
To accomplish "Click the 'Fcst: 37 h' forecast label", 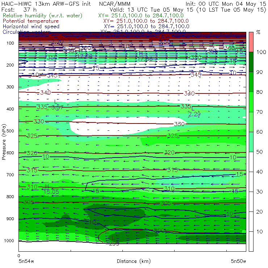I will 19,9.
